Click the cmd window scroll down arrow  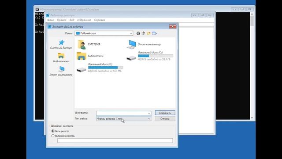252,118
